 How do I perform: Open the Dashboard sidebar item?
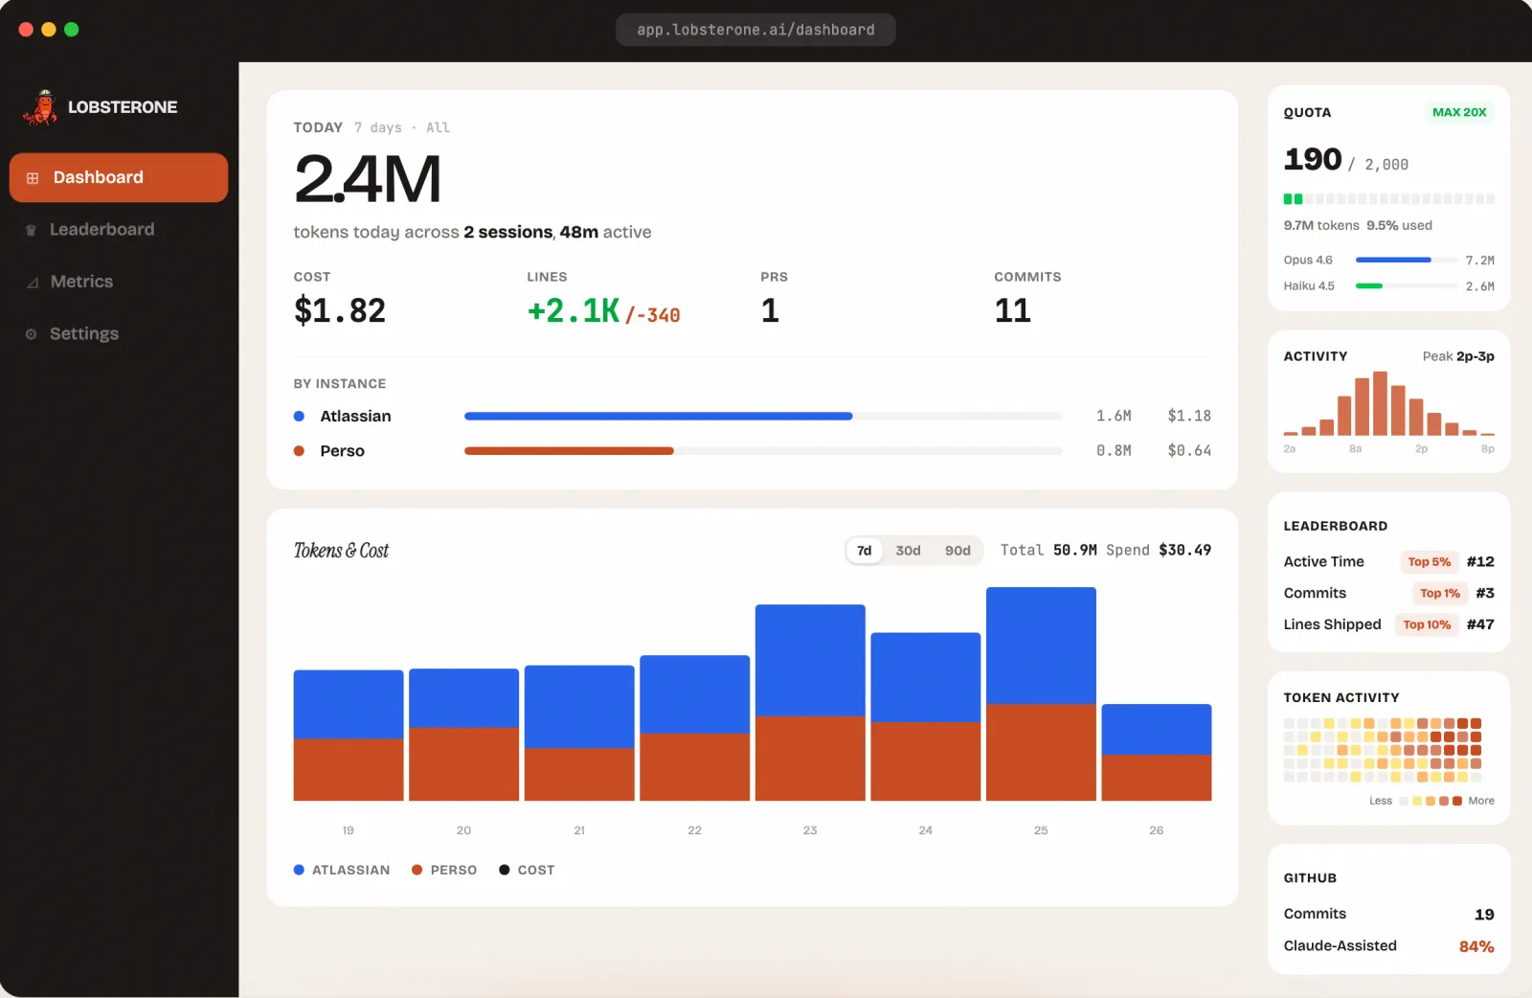(x=119, y=177)
